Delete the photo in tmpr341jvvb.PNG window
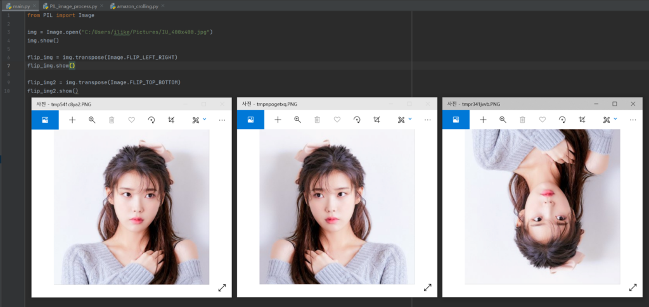The image size is (649, 307). point(522,120)
